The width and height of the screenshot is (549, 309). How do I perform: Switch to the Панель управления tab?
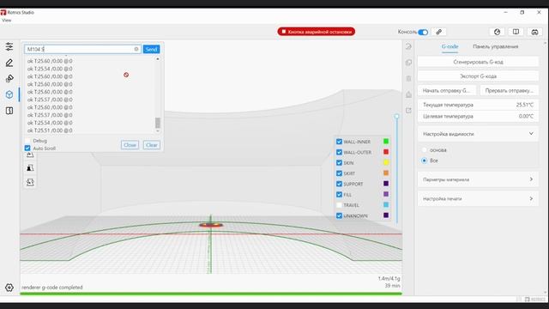point(496,46)
